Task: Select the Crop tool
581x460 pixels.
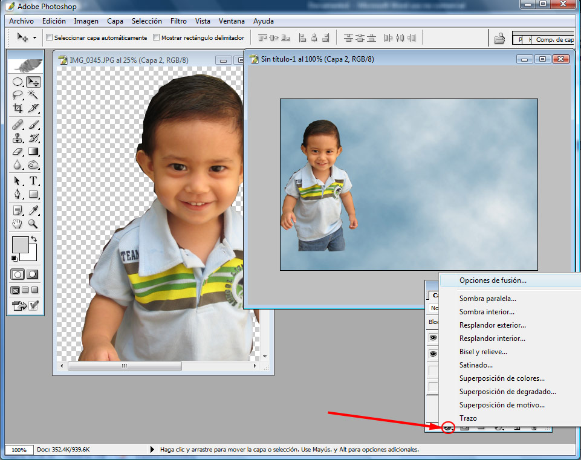Action: pyautogui.click(x=18, y=108)
